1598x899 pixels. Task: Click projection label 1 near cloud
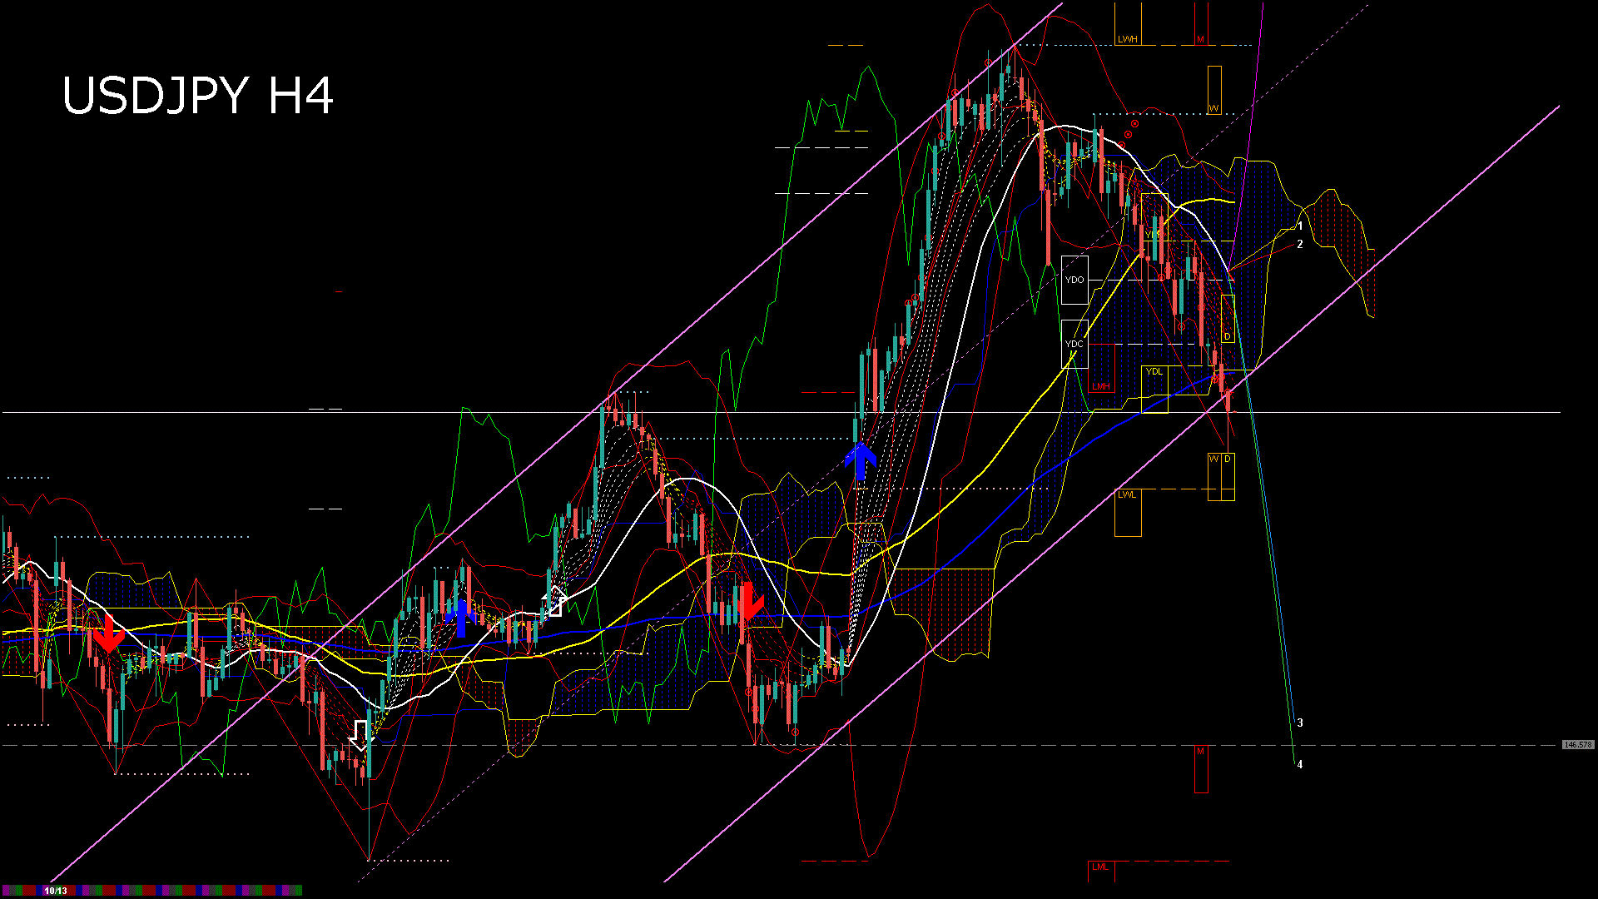pyautogui.click(x=1300, y=226)
